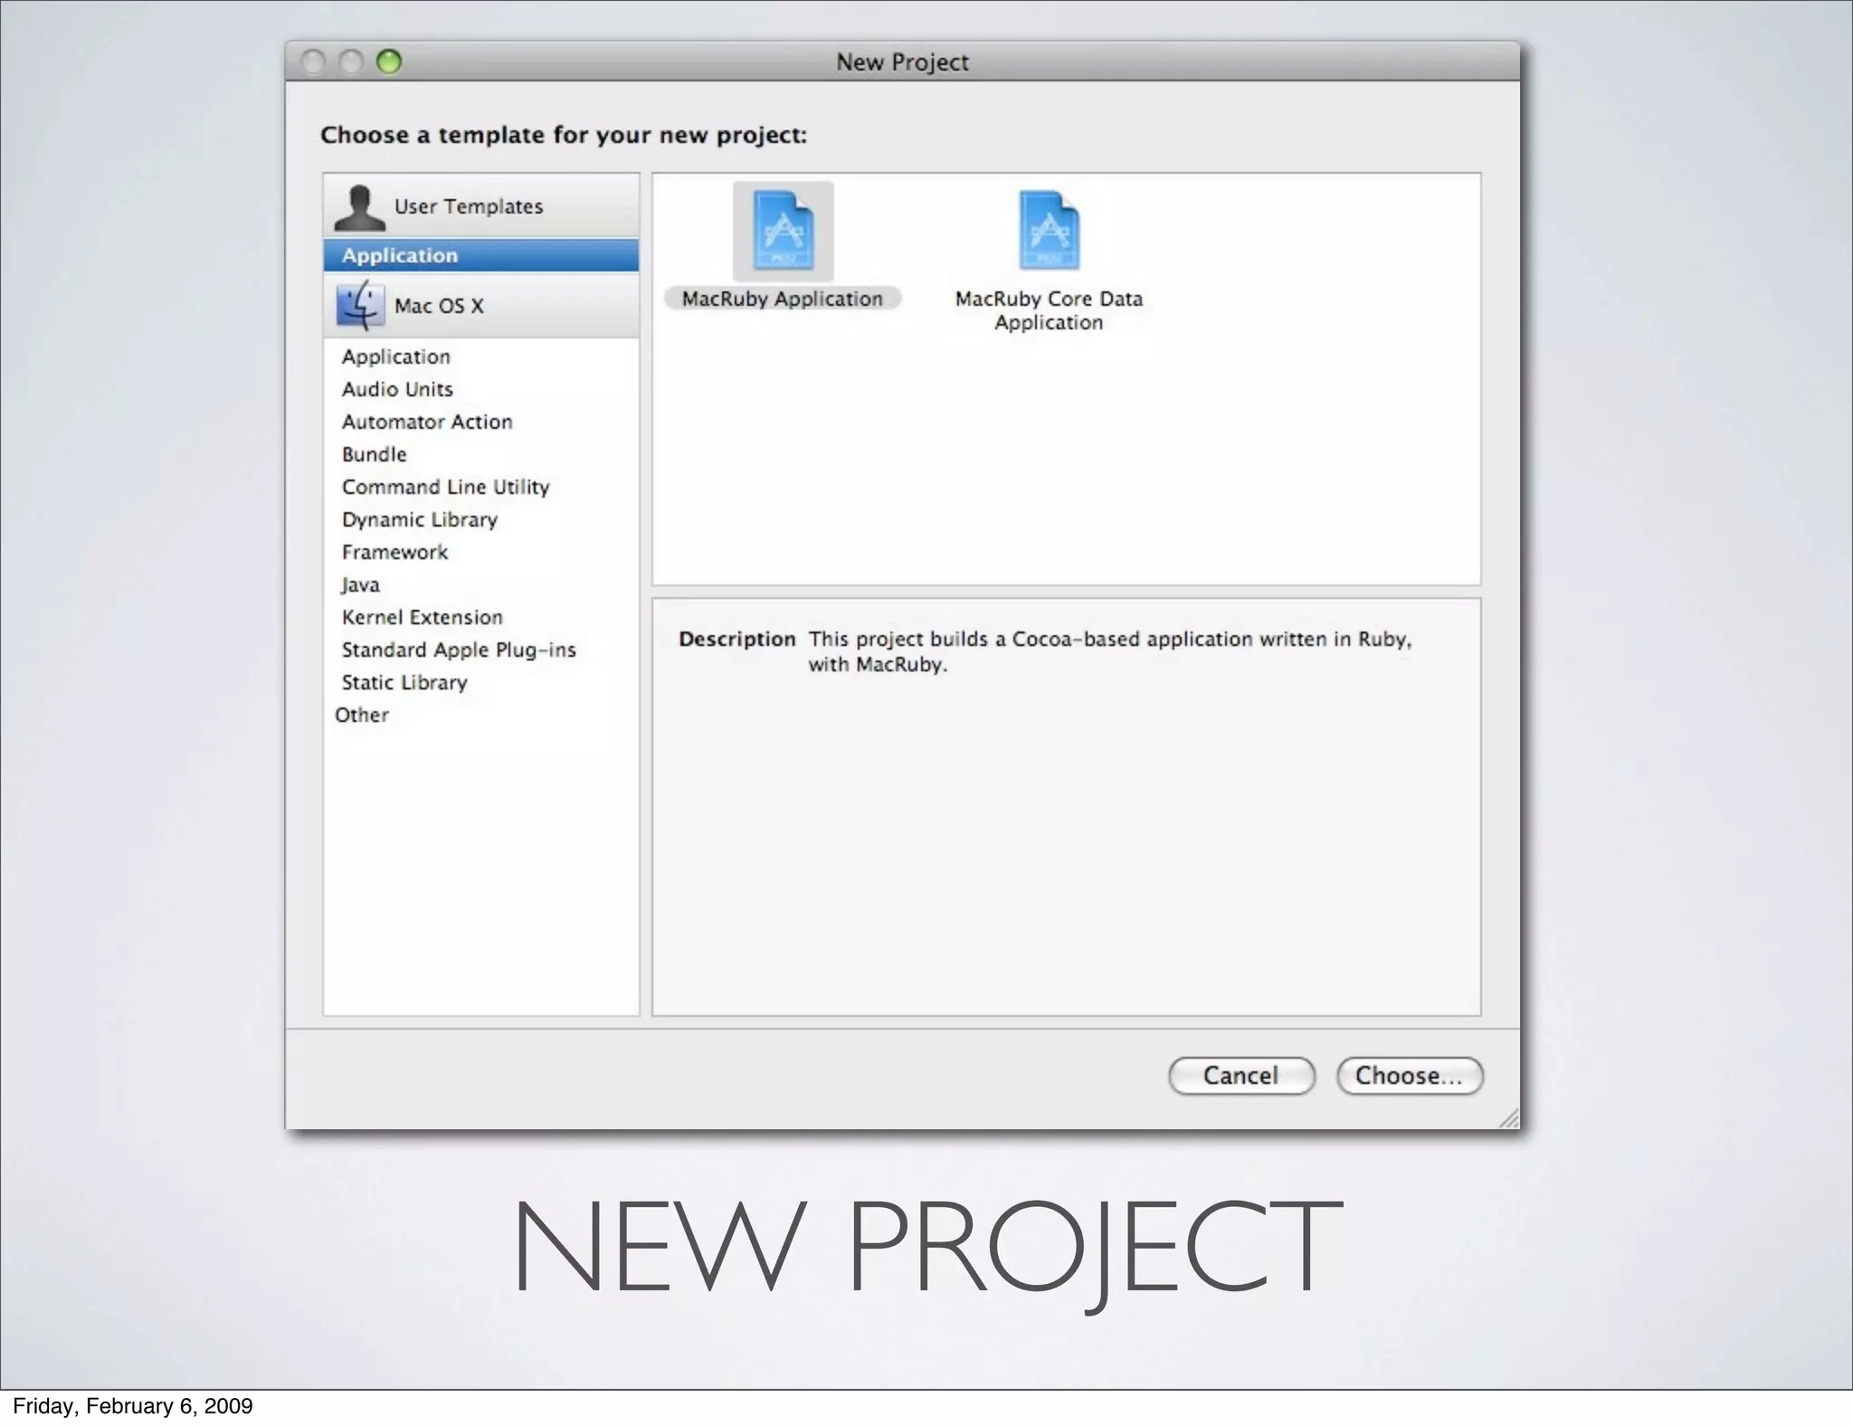Select the MacRuby Core Data Application icon
Screen dimensions: 1853x1426
pos(1049,230)
